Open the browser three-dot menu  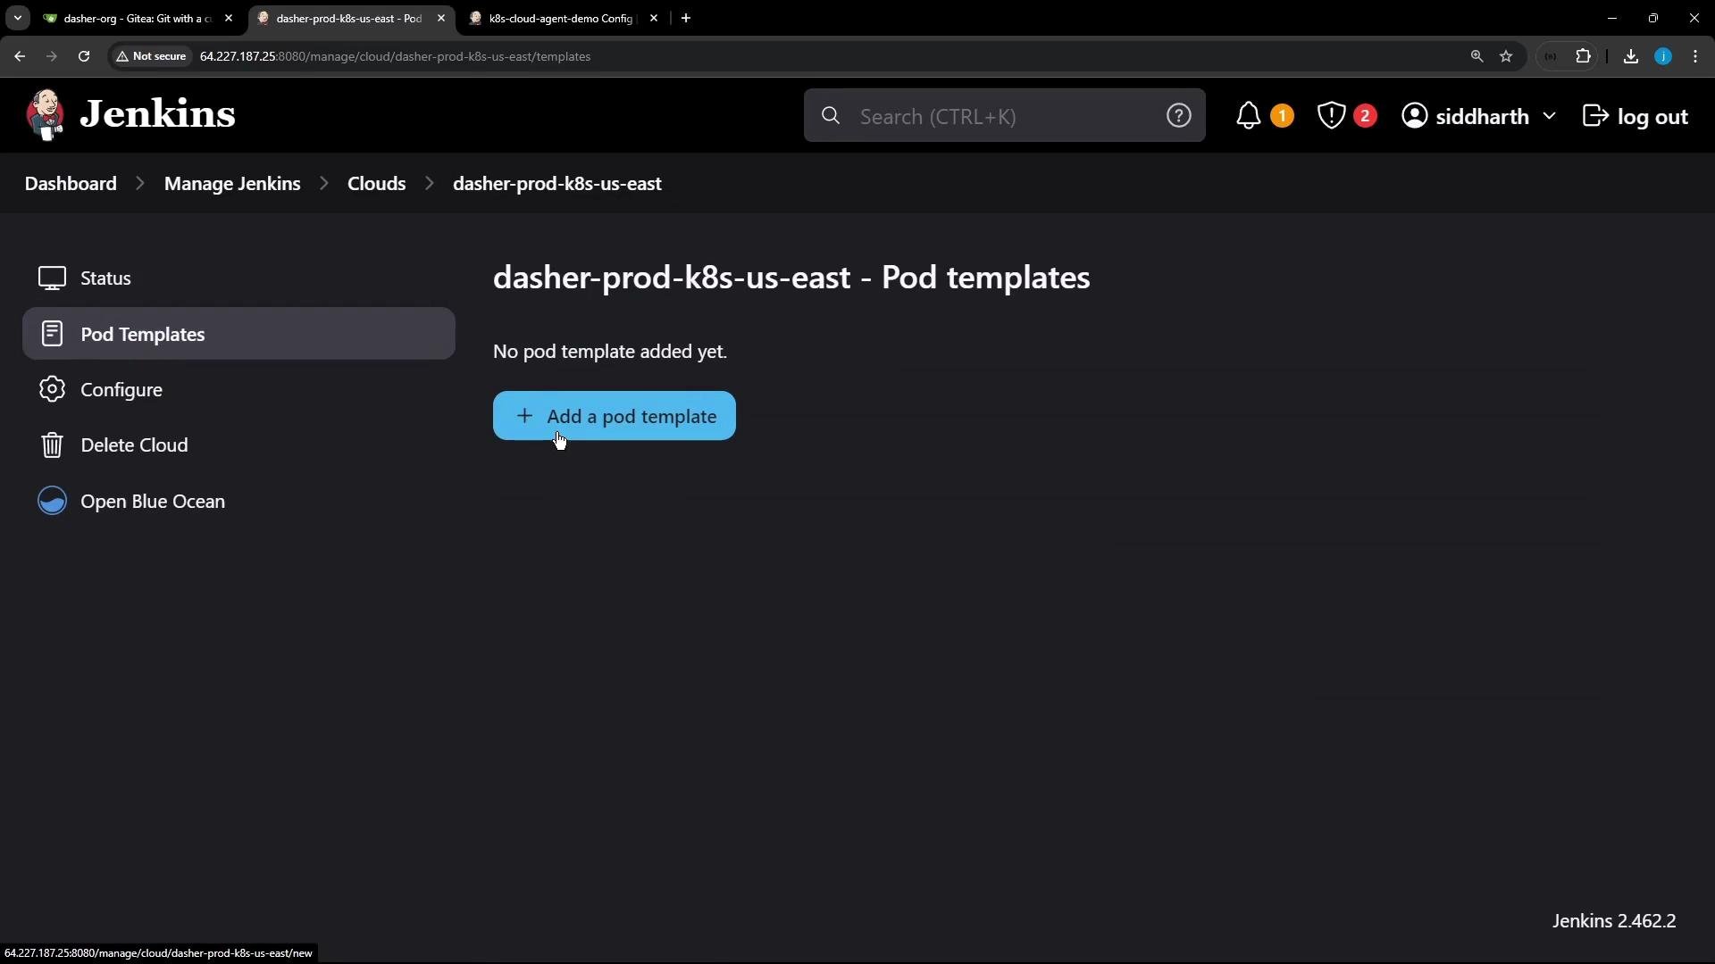click(x=1695, y=56)
